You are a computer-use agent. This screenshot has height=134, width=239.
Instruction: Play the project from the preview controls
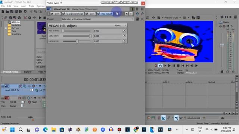[169, 66]
